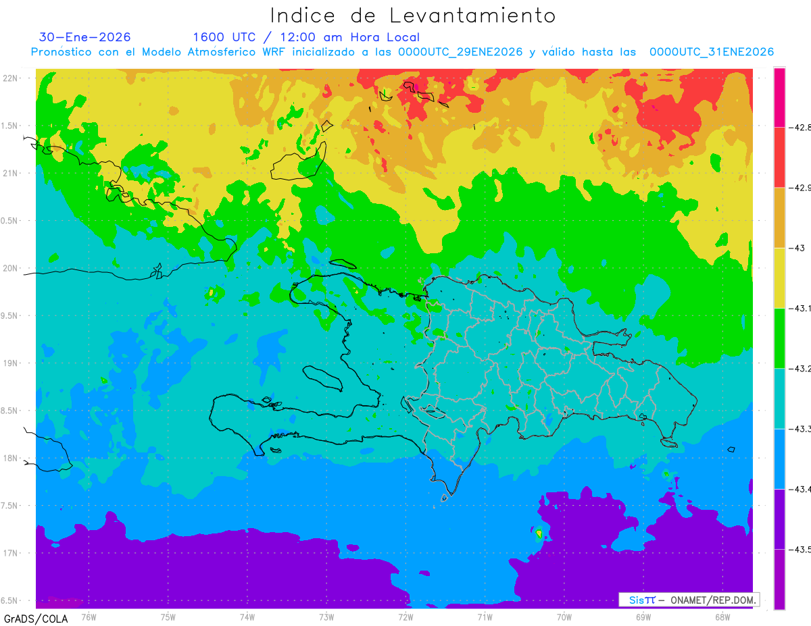Click the legend value -43.4
Screen dimensions: 811x626
point(800,489)
